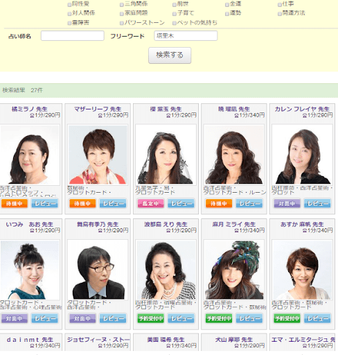
Task: Click phone icon beside dainmt's price
Action: point(32,346)
